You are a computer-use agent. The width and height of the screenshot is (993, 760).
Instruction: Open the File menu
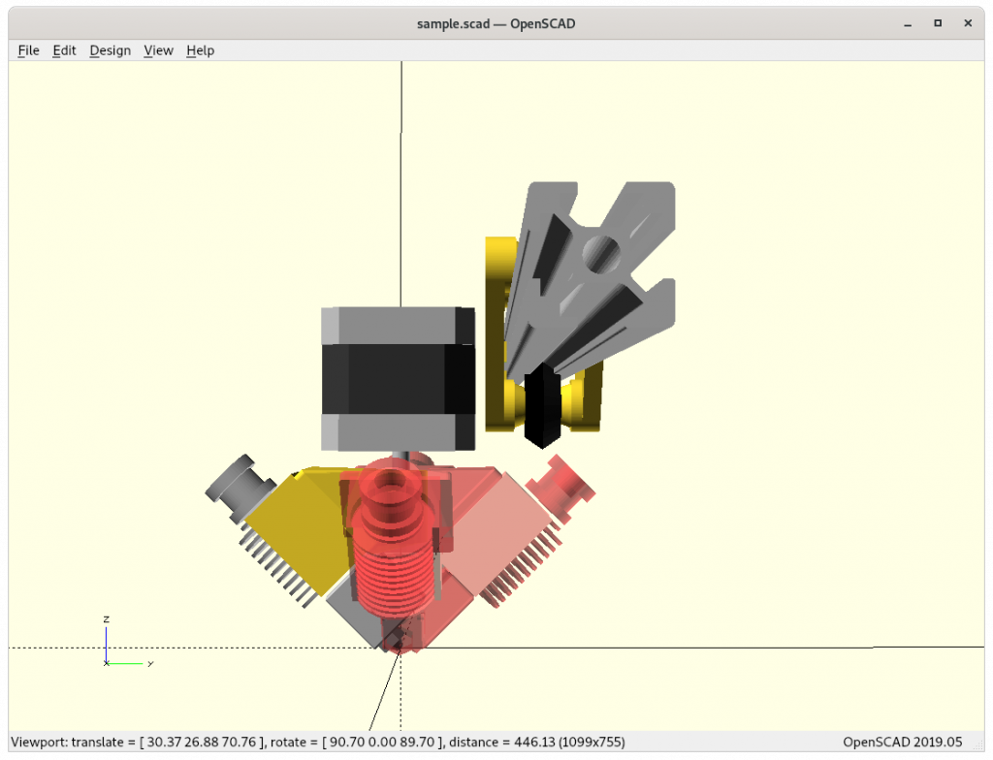point(28,50)
